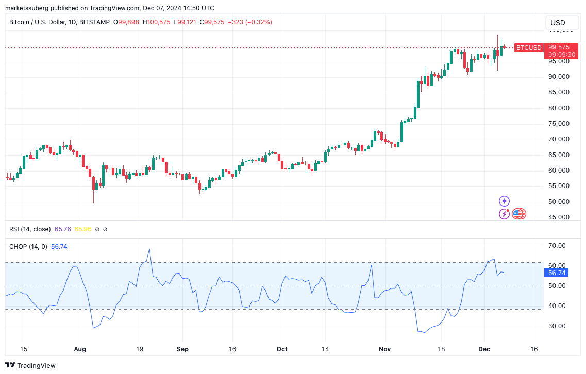Screen dimensions: 586x374
Task: Click the purple lightning bolt icon
Action: point(504,214)
